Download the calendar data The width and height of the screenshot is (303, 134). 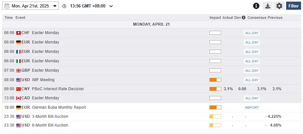(x=267, y=6)
